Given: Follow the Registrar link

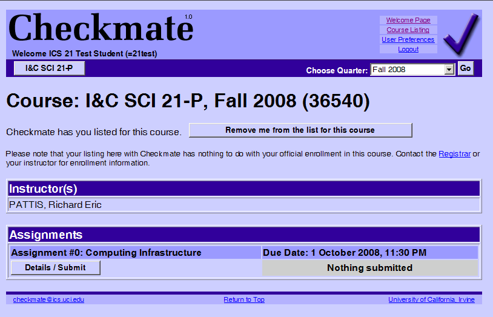Looking at the screenshot, I should click(454, 154).
